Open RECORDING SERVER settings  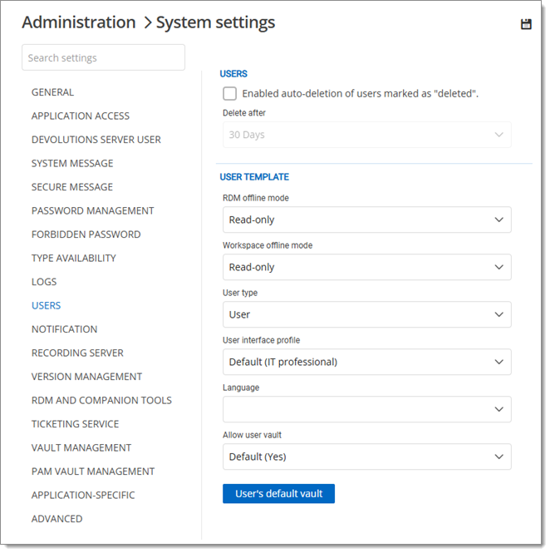pos(77,353)
